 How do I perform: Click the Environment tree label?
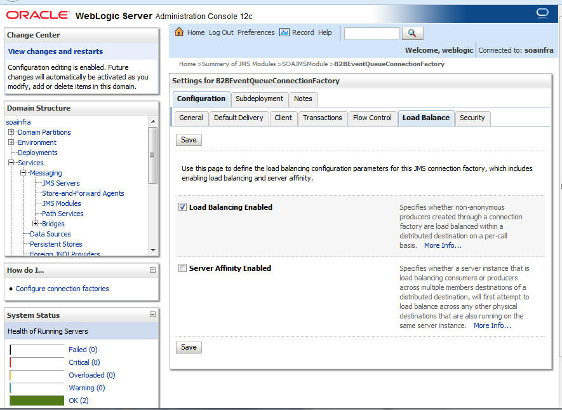pyautogui.click(x=37, y=142)
